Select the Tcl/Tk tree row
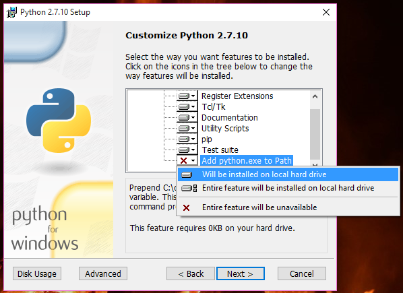Image resolution: width=403 pixels, height=293 pixels. 214,107
